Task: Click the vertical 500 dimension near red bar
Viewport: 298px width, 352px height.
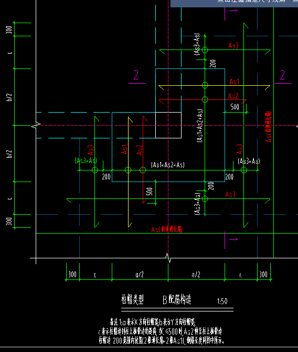Action: point(150,192)
